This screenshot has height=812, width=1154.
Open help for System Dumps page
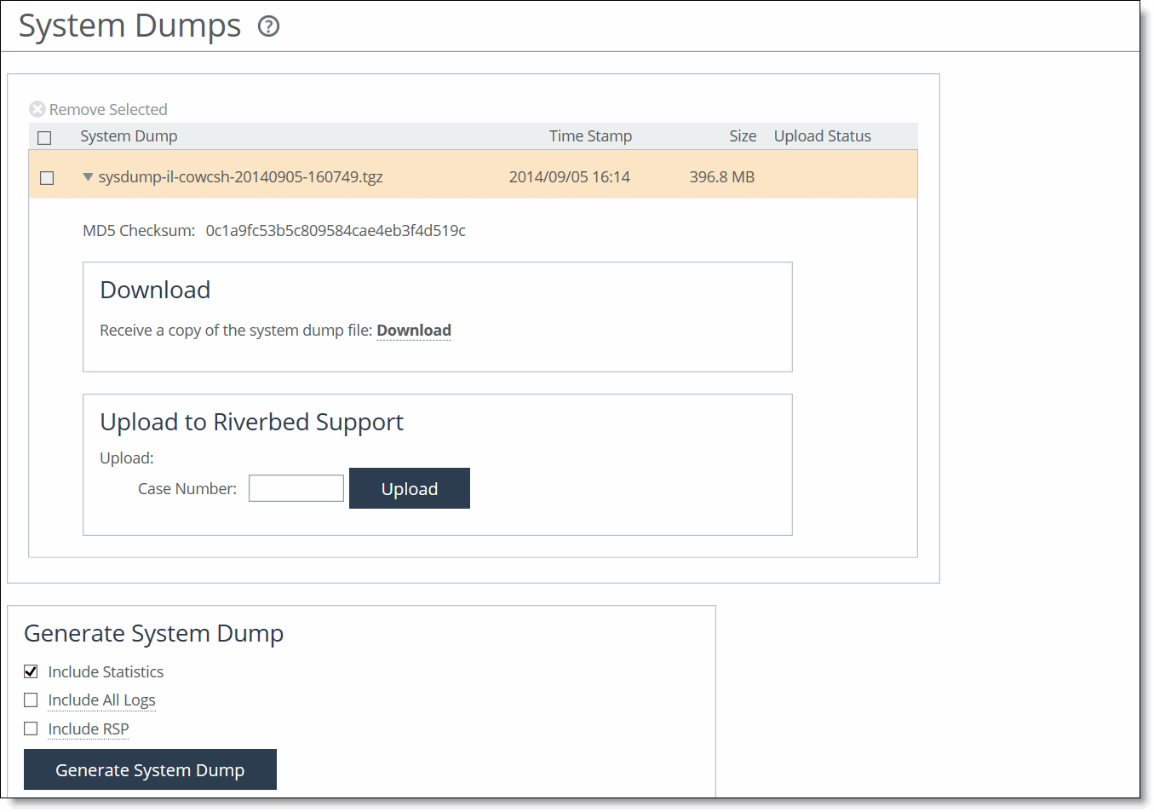pos(267,26)
